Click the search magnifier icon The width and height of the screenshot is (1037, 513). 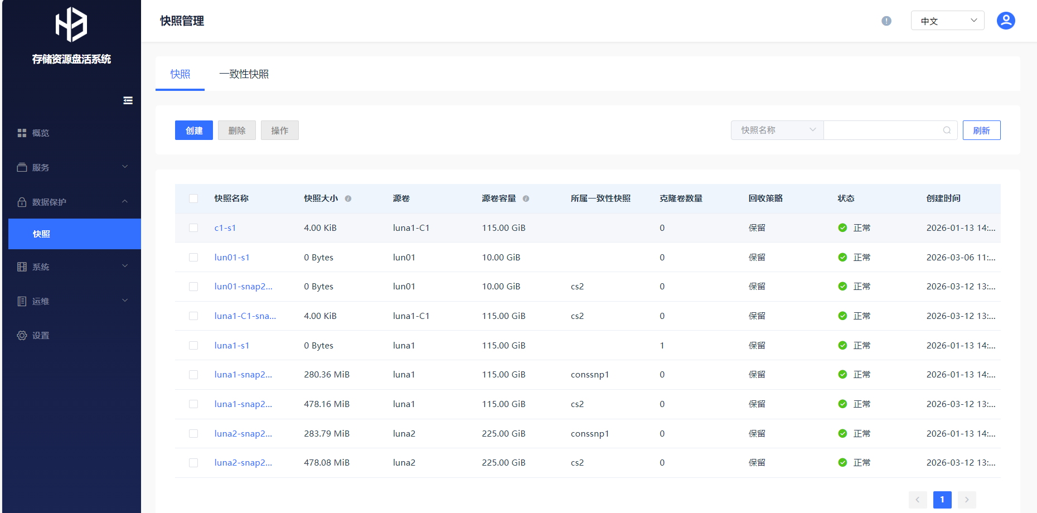[947, 130]
